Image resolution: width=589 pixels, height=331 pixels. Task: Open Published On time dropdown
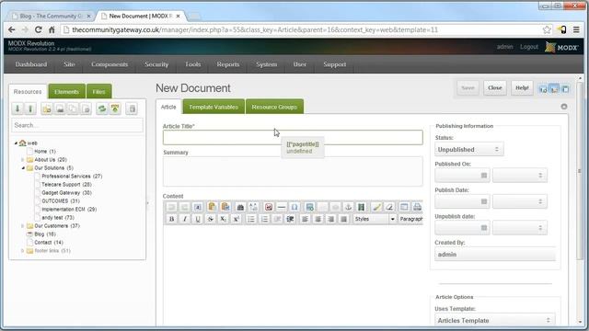520,176
